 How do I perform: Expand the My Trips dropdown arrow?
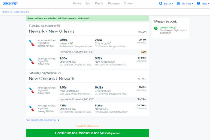click(x=192, y=3)
